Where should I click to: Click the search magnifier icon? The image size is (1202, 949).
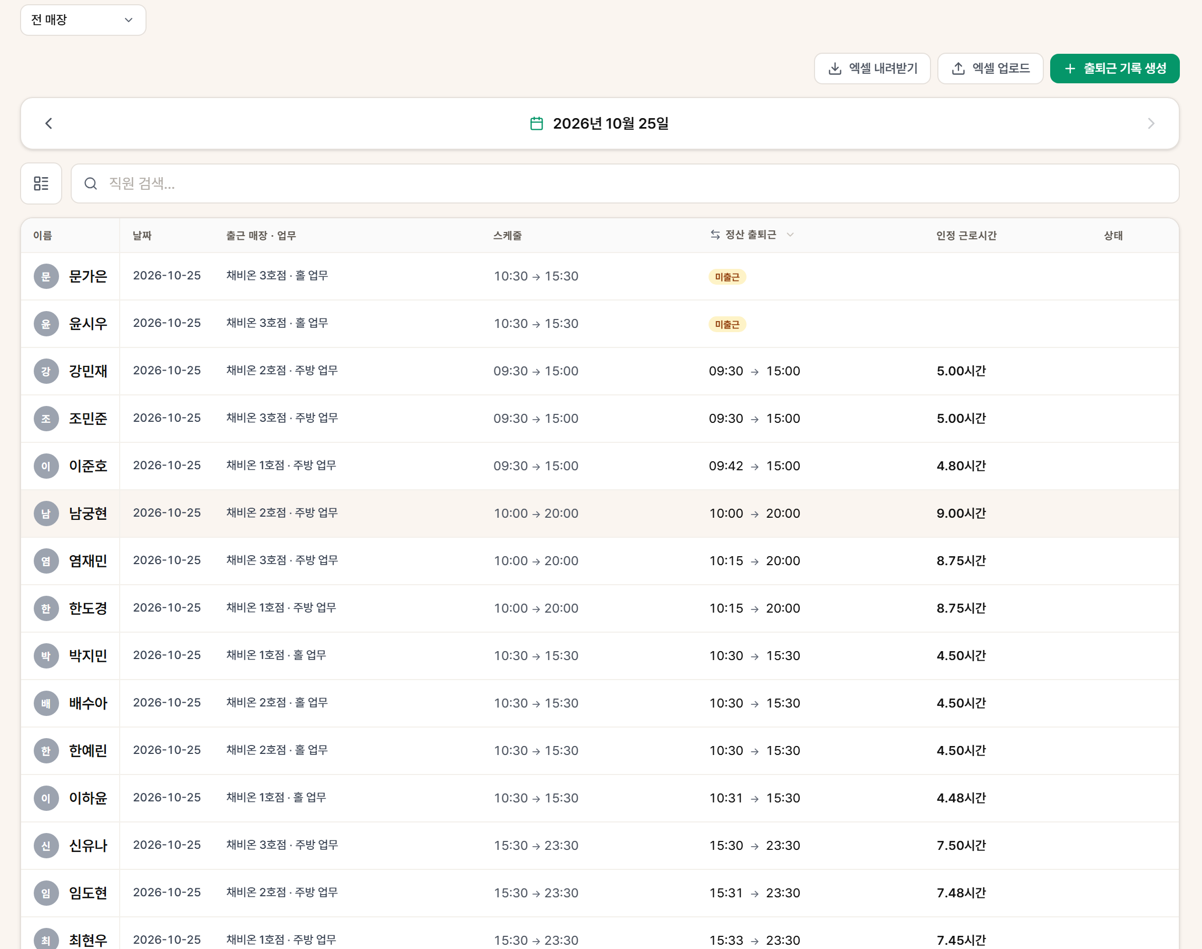click(x=91, y=183)
